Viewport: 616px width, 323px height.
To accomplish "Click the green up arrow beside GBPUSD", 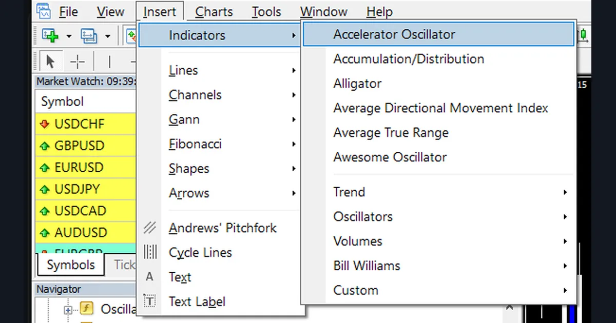I will click(45, 146).
